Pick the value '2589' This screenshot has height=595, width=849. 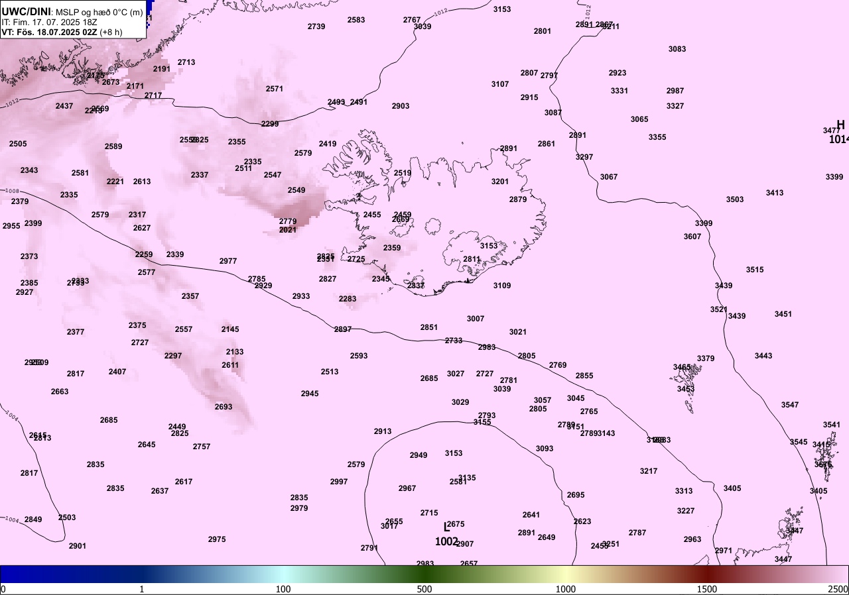113,146
